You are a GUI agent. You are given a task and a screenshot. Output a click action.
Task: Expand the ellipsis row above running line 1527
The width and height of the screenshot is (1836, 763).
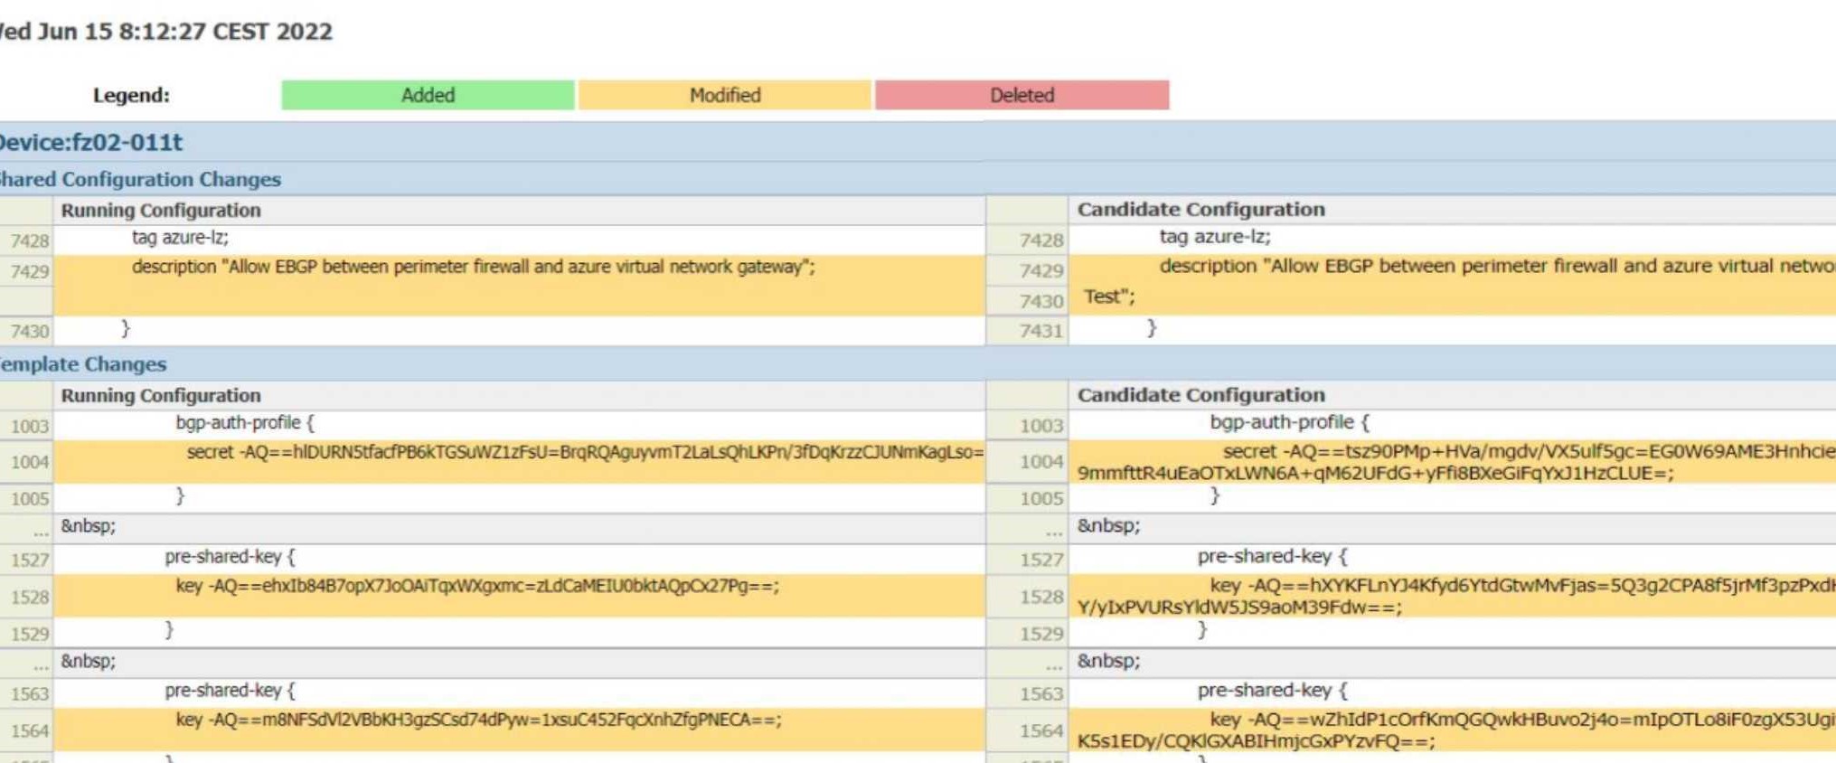pyautogui.click(x=41, y=528)
